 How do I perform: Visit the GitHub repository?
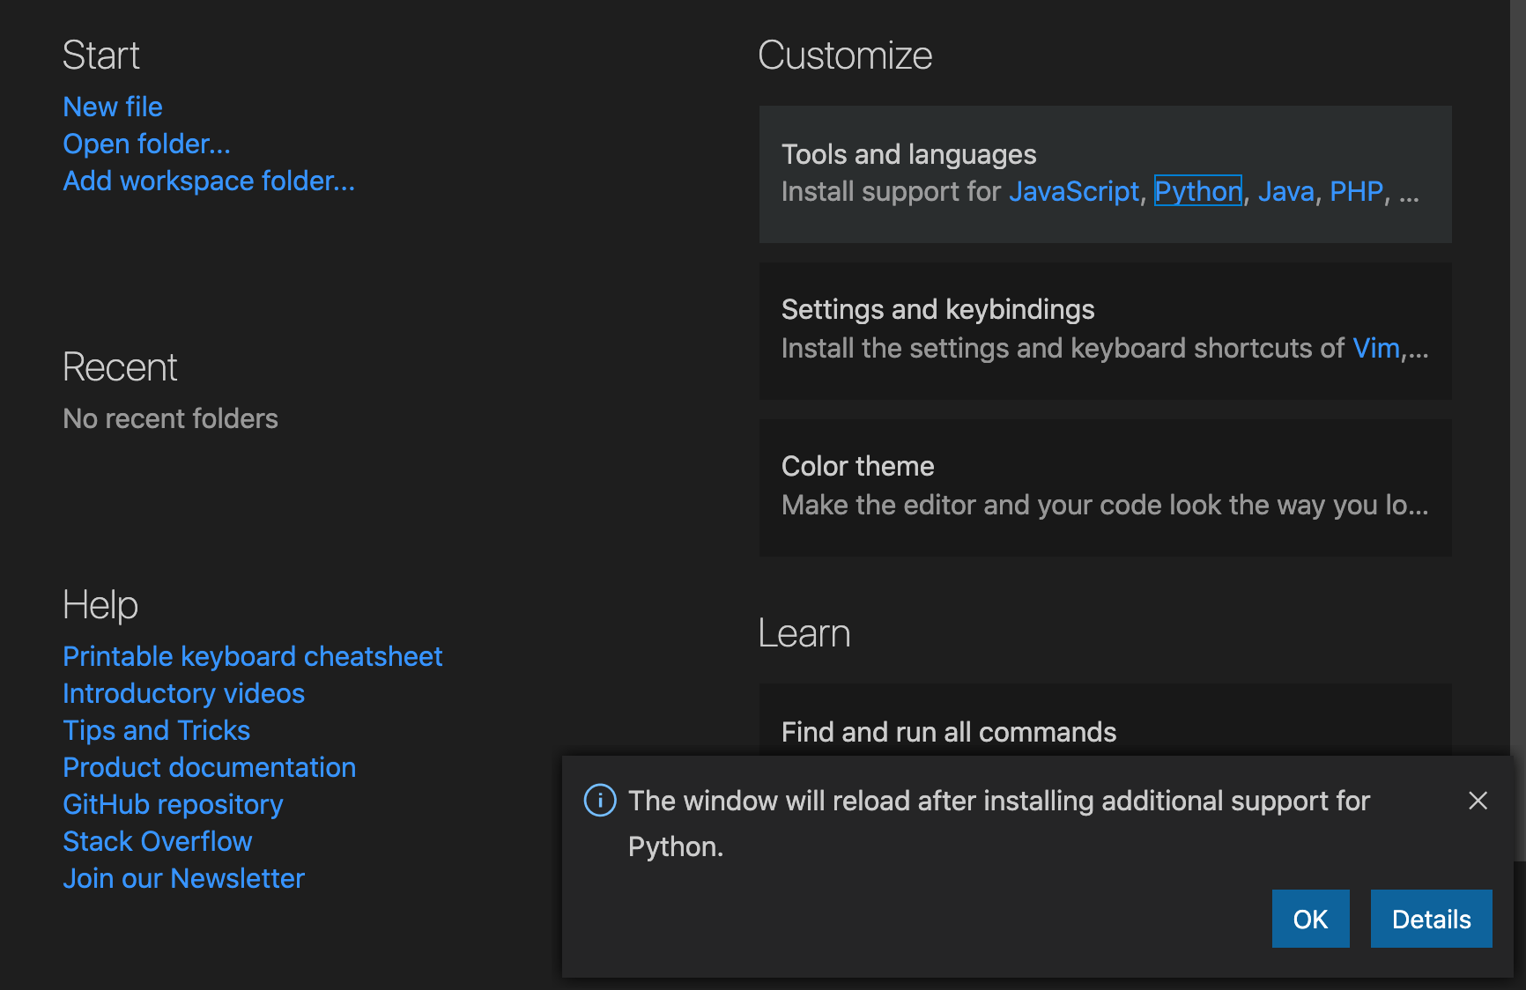(173, 804)
